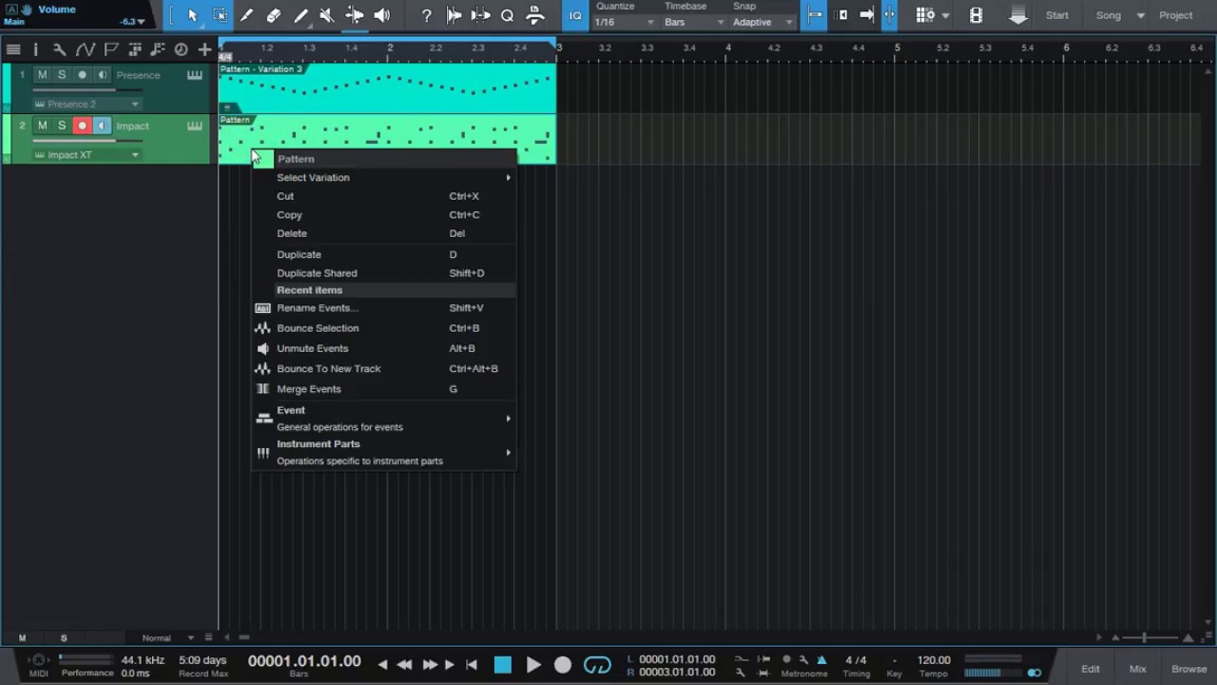
Task: Toggle monitor on the Presence track
Action: click(102, 75)
